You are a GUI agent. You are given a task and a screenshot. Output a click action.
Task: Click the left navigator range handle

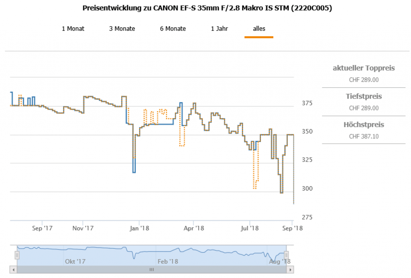pyautogui.click(x=17, y=255)
